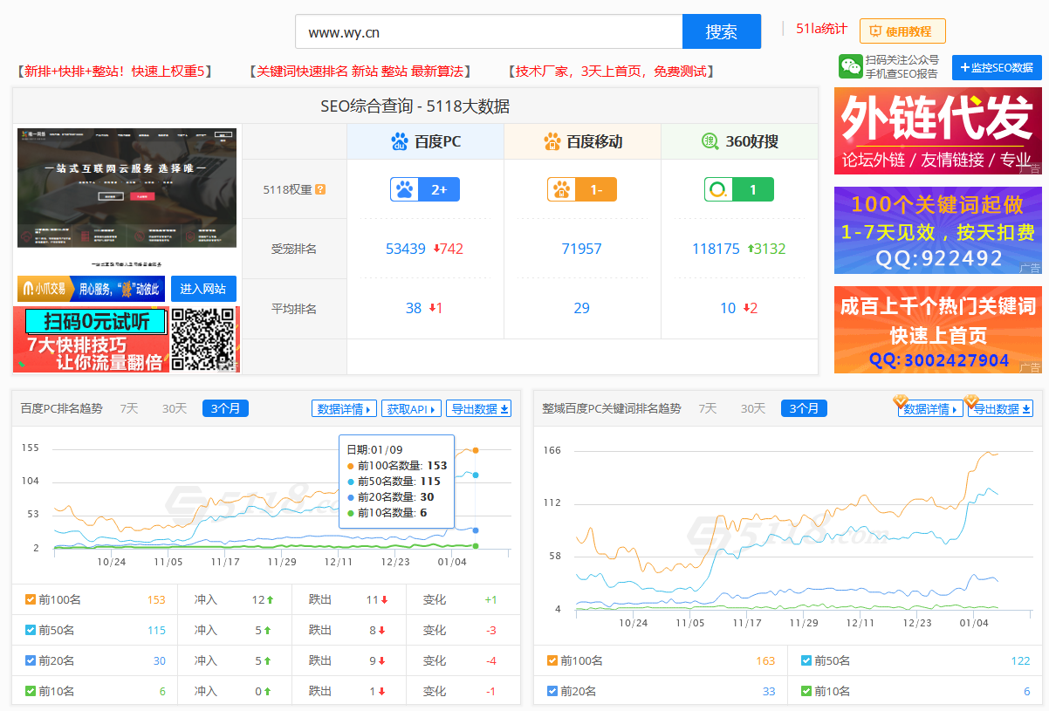Click the red down arrow in 前100名 跌出 cell
The width and height of the screenshot is (1049, 711).
(384, 600)
